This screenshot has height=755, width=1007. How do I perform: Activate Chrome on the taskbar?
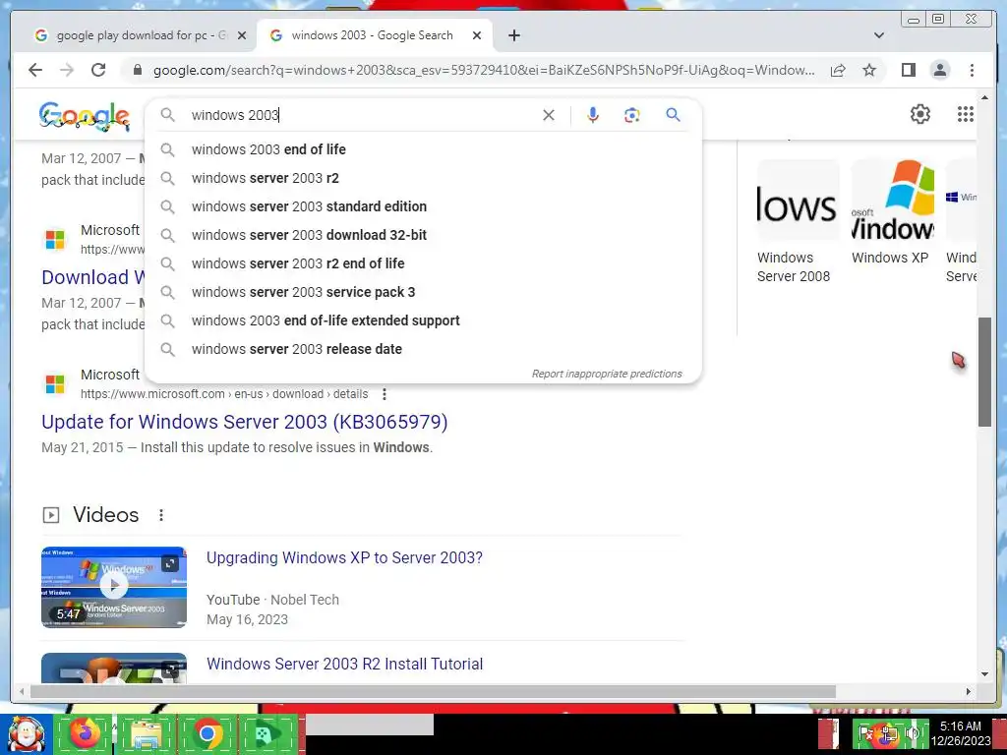pos(207,733)
